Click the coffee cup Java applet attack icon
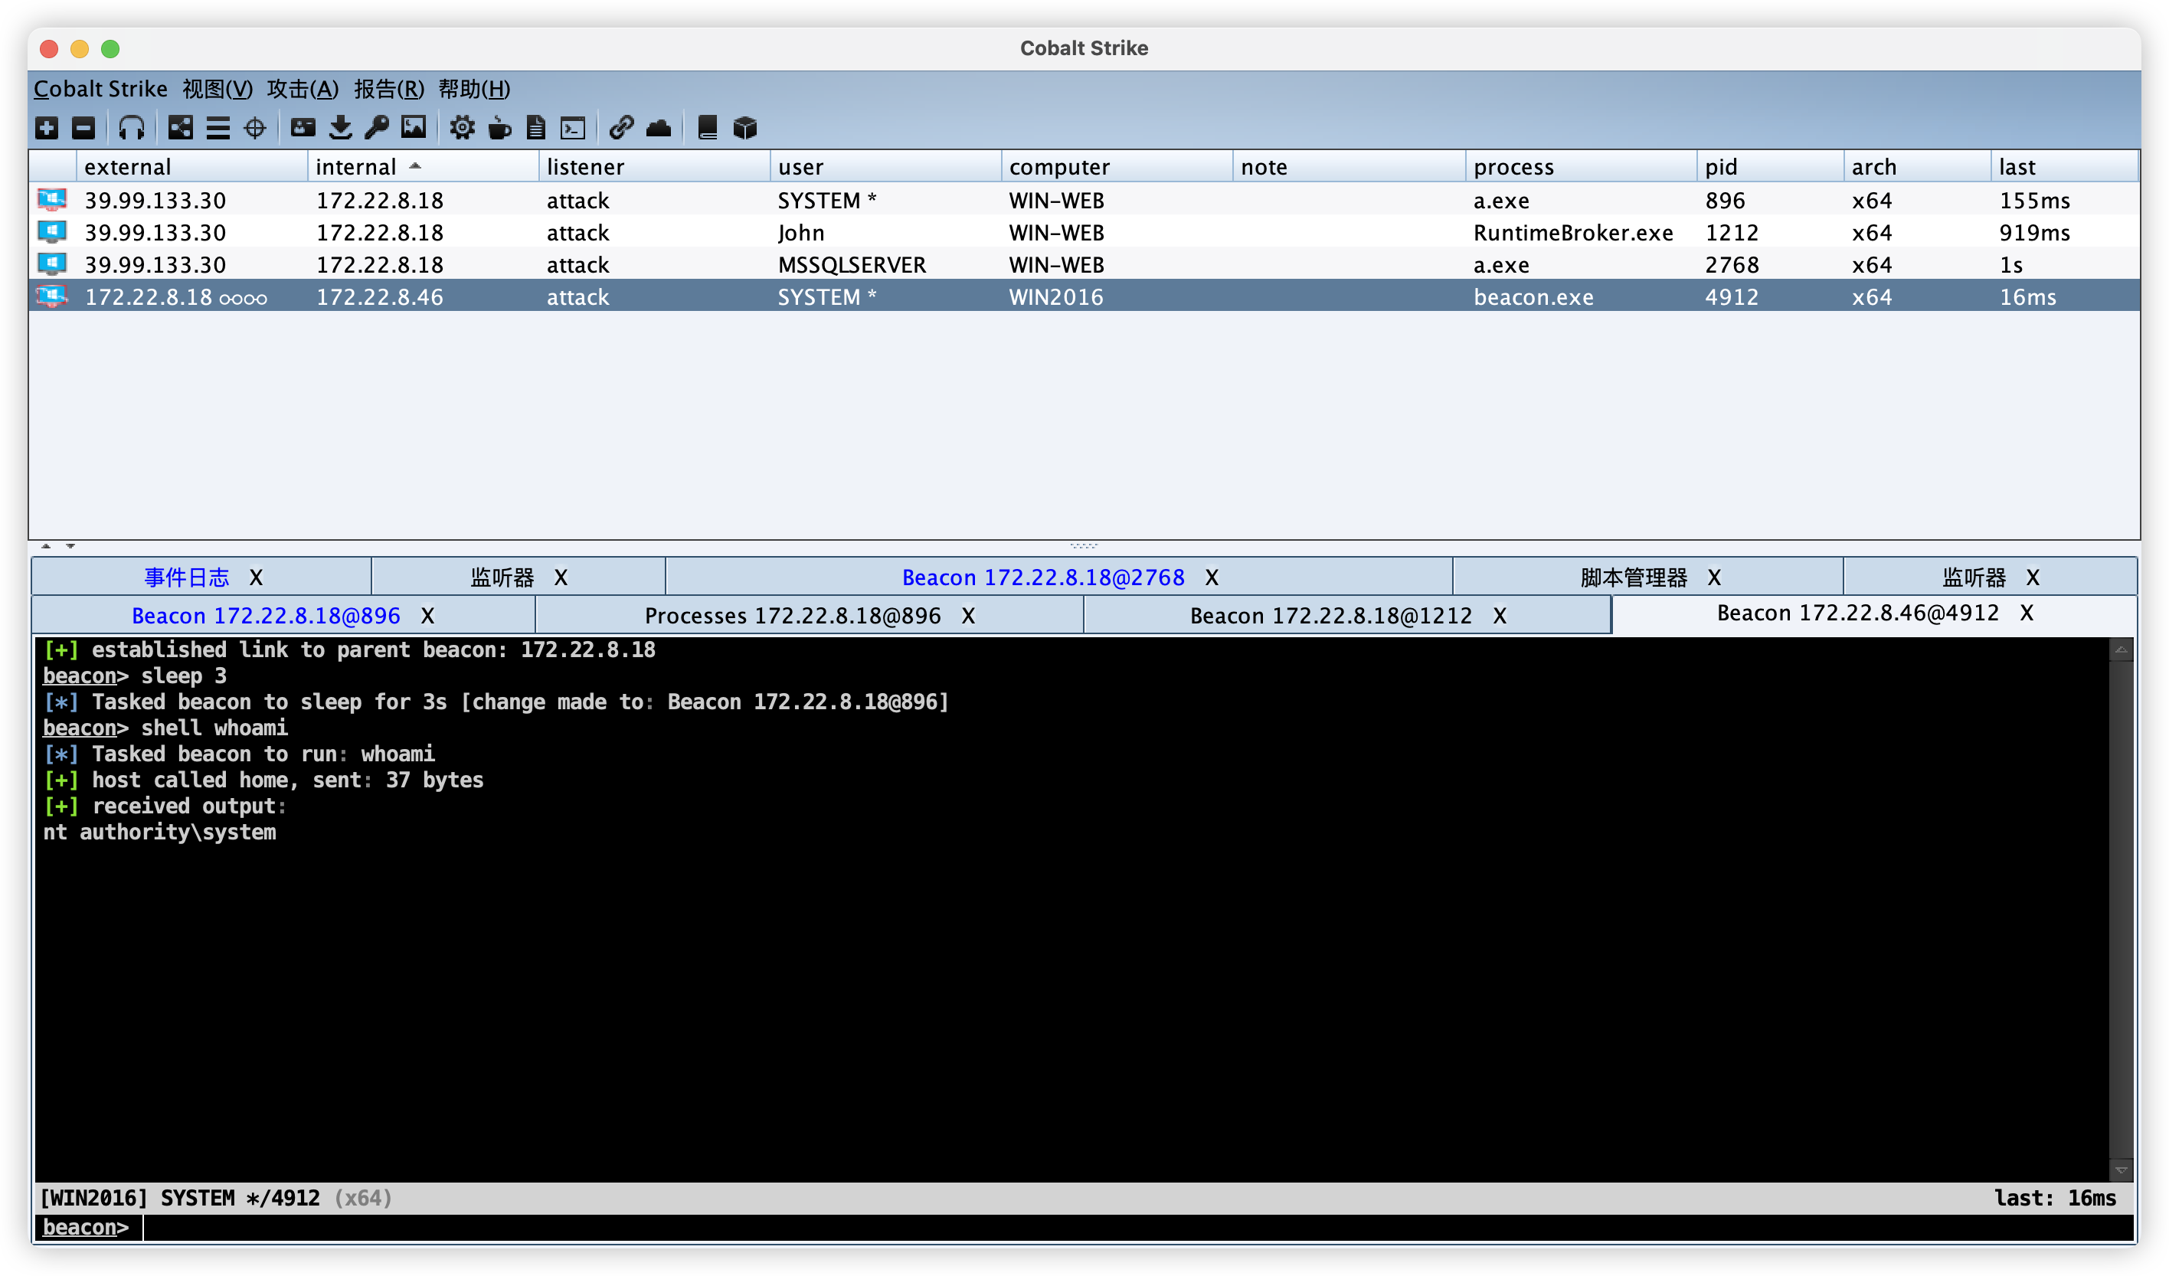 [x=499, y=128]
